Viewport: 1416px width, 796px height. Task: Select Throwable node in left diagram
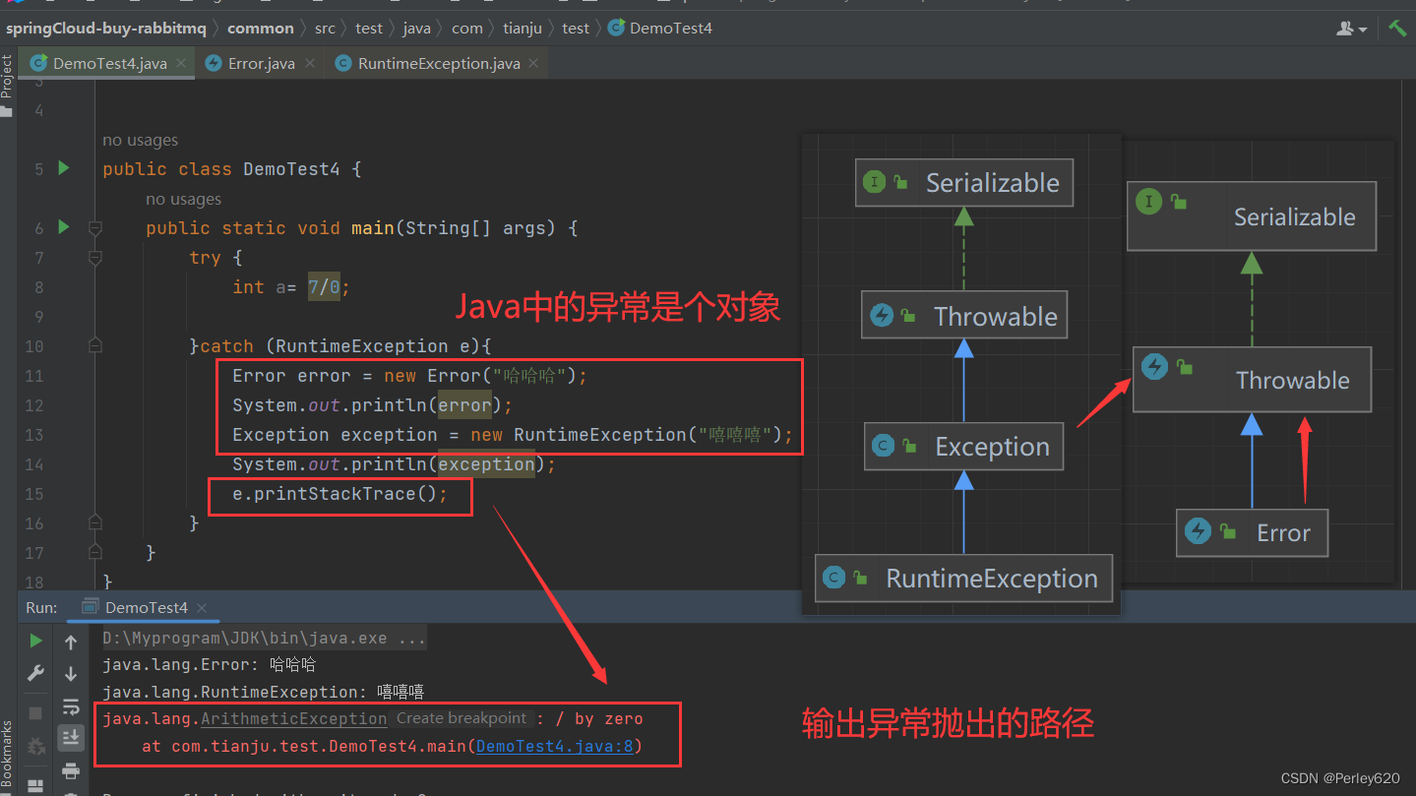pyautogui.click(x=964, y=316)
